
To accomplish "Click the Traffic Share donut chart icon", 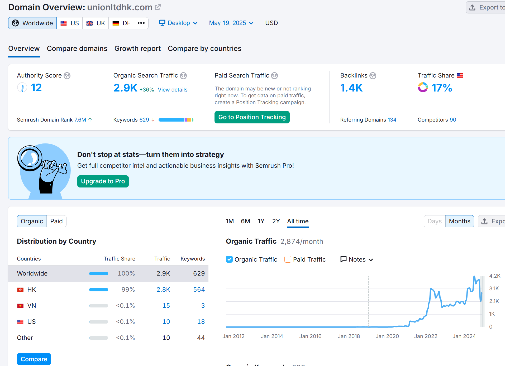I will click(x=423, y=87).
